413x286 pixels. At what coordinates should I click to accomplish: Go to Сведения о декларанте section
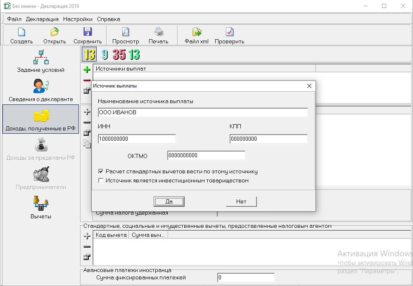(x=40, y=90)
